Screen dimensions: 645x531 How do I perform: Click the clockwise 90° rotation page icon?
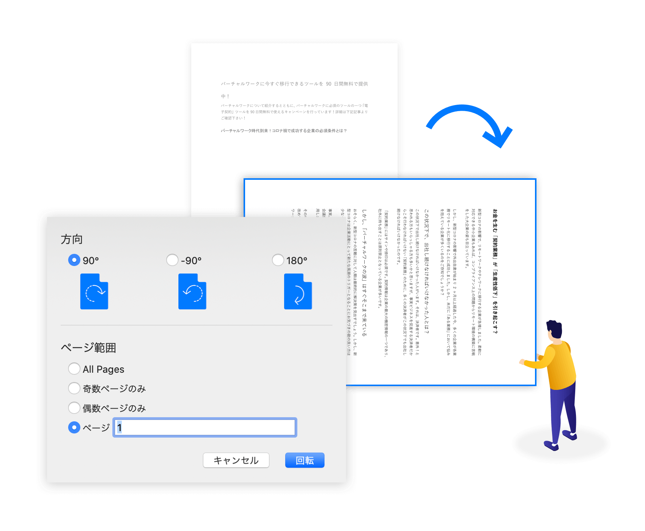(x=94, y=291)
